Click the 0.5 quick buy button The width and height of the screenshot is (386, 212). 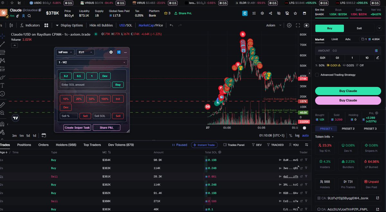pos(78,76)
